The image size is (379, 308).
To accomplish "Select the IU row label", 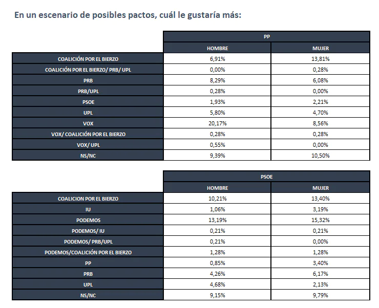I will coord(88,209).
